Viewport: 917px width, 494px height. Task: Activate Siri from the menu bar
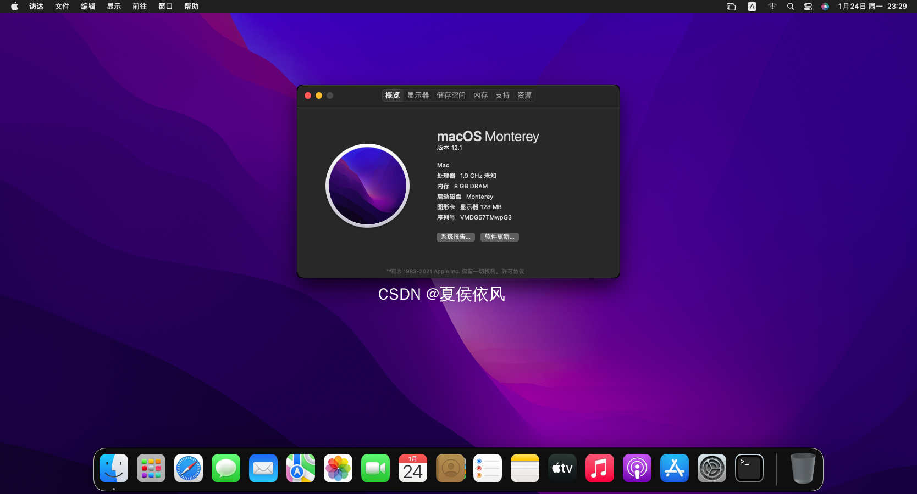(x=825, y=7)
